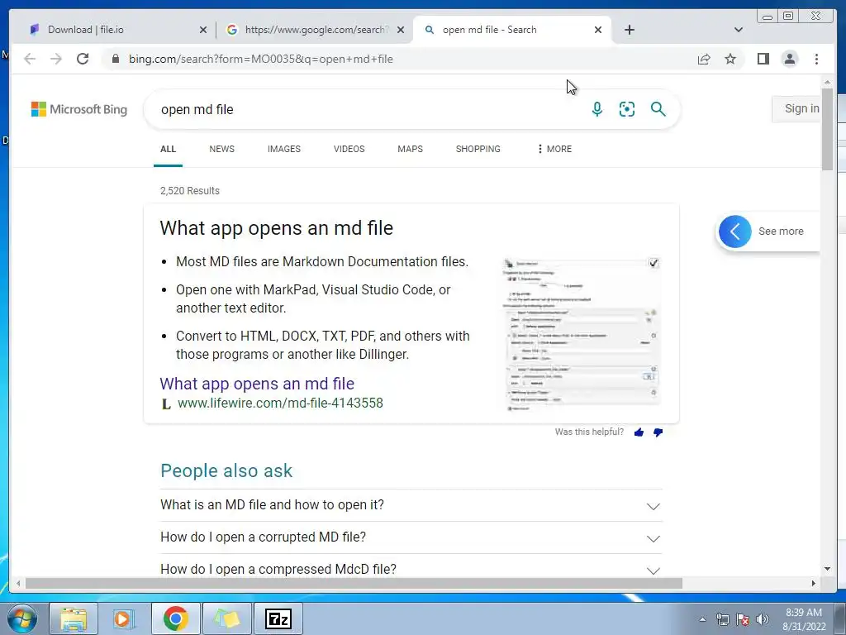Image resolution: width=846 pixels, height=635 pixels.
Task: Click the horizontal scrollbar thumb
Action: [x=354, y=584]
